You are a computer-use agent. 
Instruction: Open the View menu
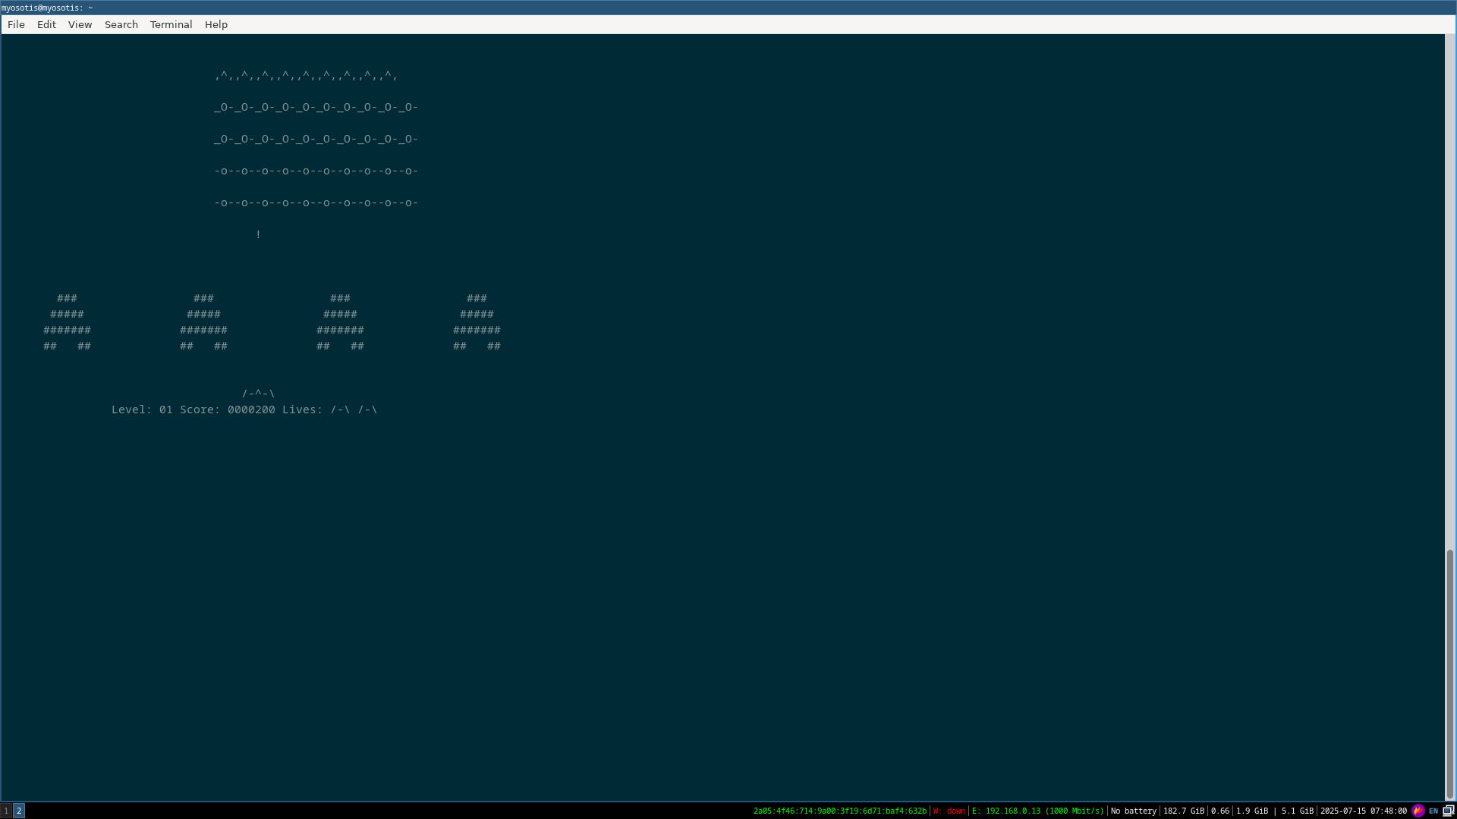(80, 24)
